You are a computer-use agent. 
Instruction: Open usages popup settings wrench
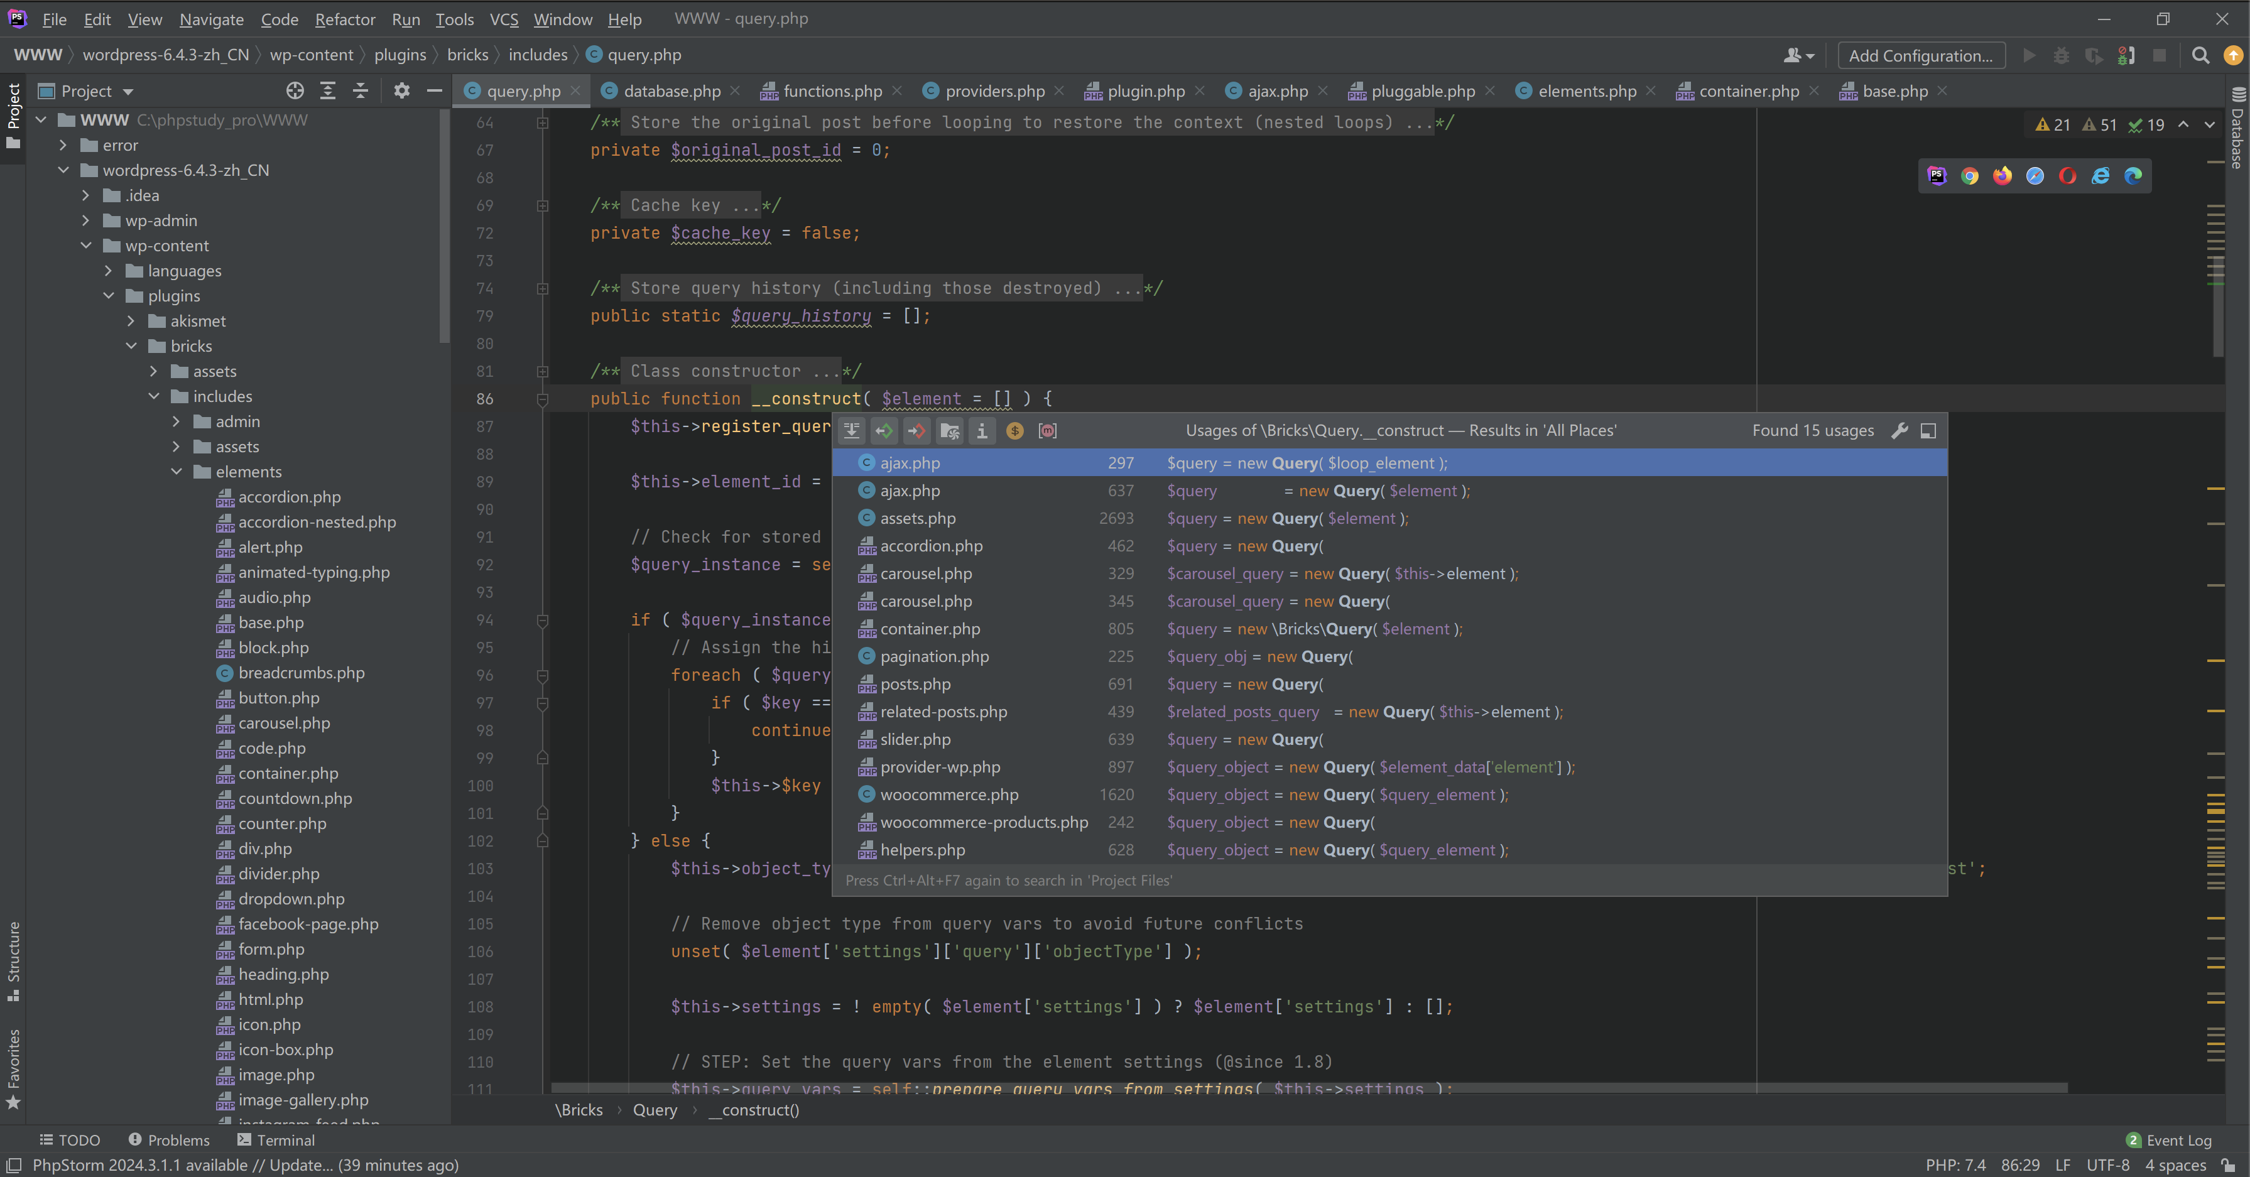pyautogui.click(x=1899, y=430)
